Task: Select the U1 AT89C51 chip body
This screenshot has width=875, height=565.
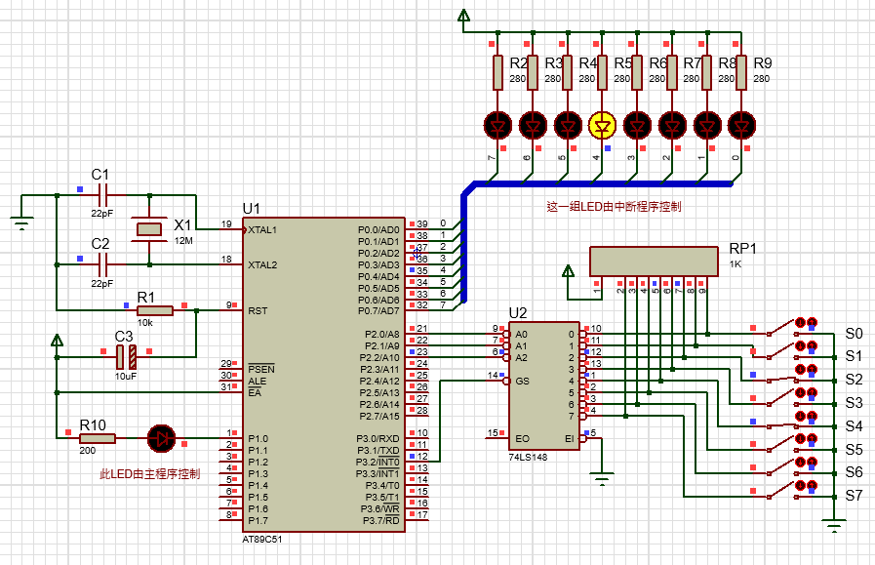Action: pyautogui.click(x=324, y=375)
